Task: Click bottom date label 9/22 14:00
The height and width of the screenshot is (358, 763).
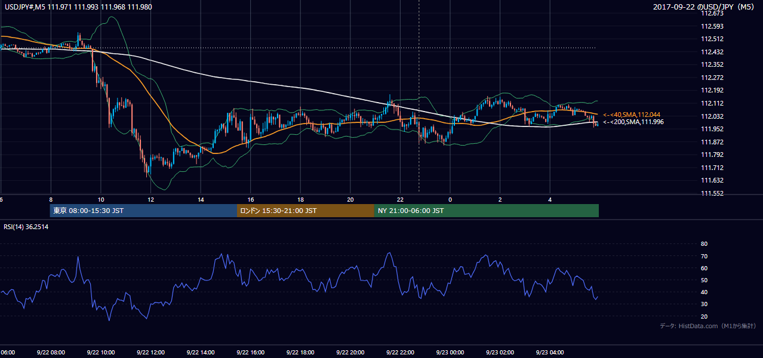Action: [201, 353]
